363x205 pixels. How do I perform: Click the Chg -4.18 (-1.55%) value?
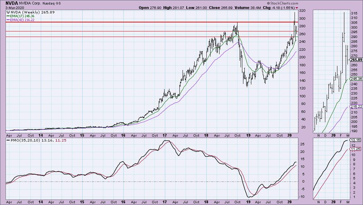(x=279, y=8)
